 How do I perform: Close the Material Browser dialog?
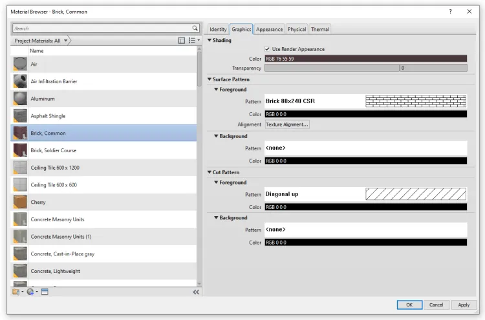click(x=469, y=12)
